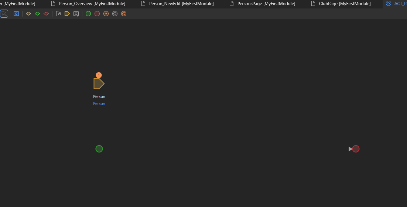Pick the red End event tool

coord(97,14)
